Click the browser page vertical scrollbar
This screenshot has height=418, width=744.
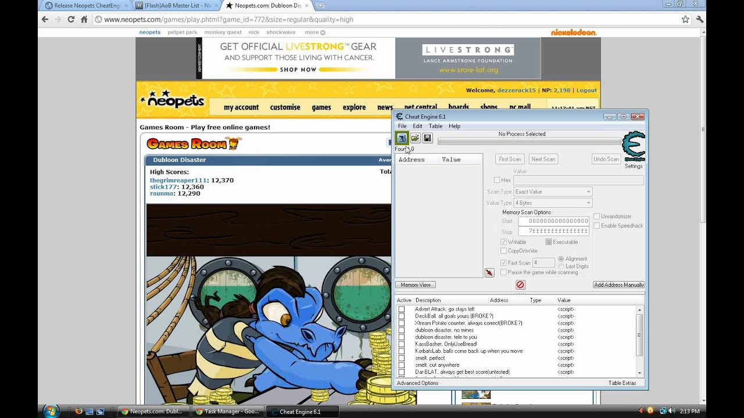pos(703,215)
